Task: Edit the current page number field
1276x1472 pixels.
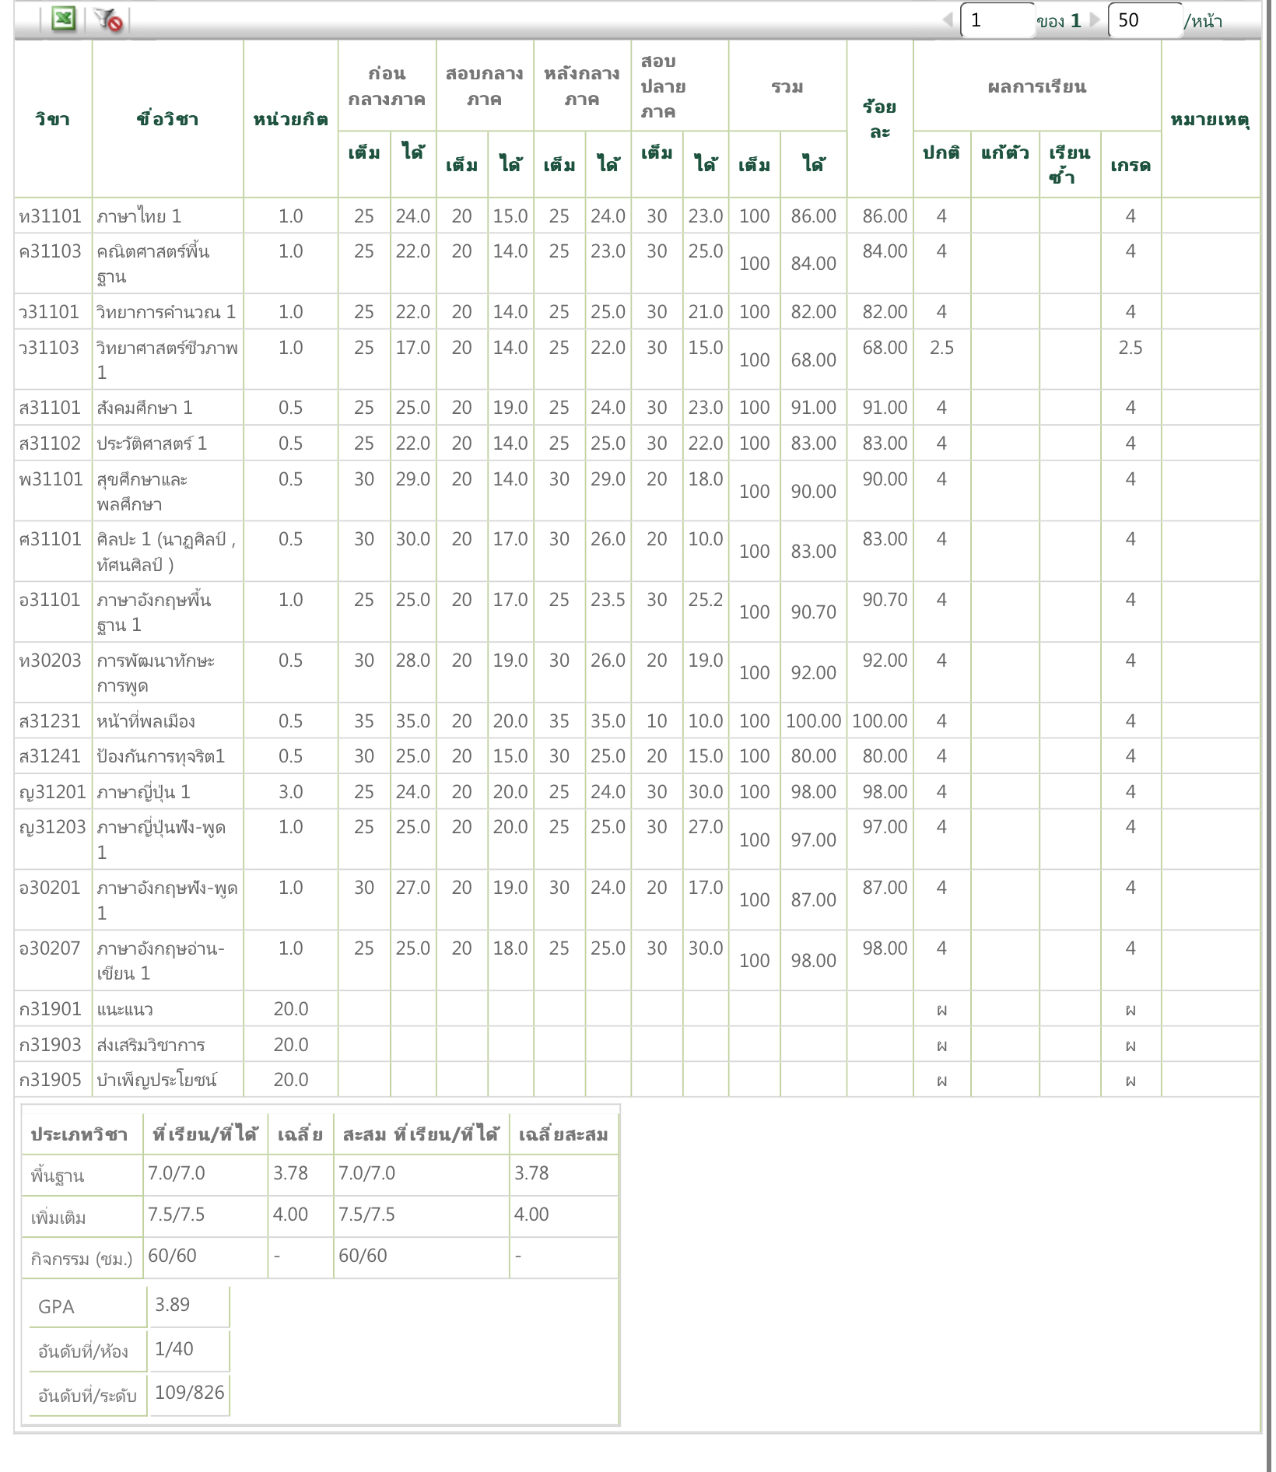Action: pyautogui.click(x=998, y=20)
